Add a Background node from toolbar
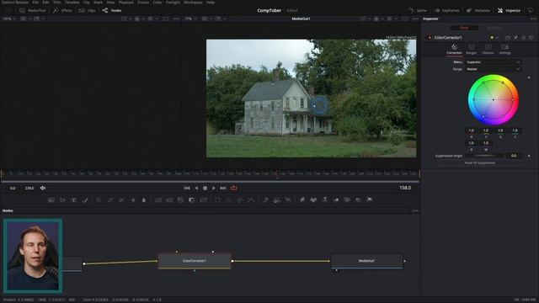 coord(51,200)
